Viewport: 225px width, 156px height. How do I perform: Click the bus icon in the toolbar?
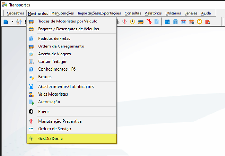coord(141,22)
